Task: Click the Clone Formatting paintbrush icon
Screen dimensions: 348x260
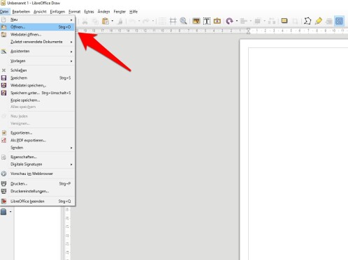Action: point(120,22)
